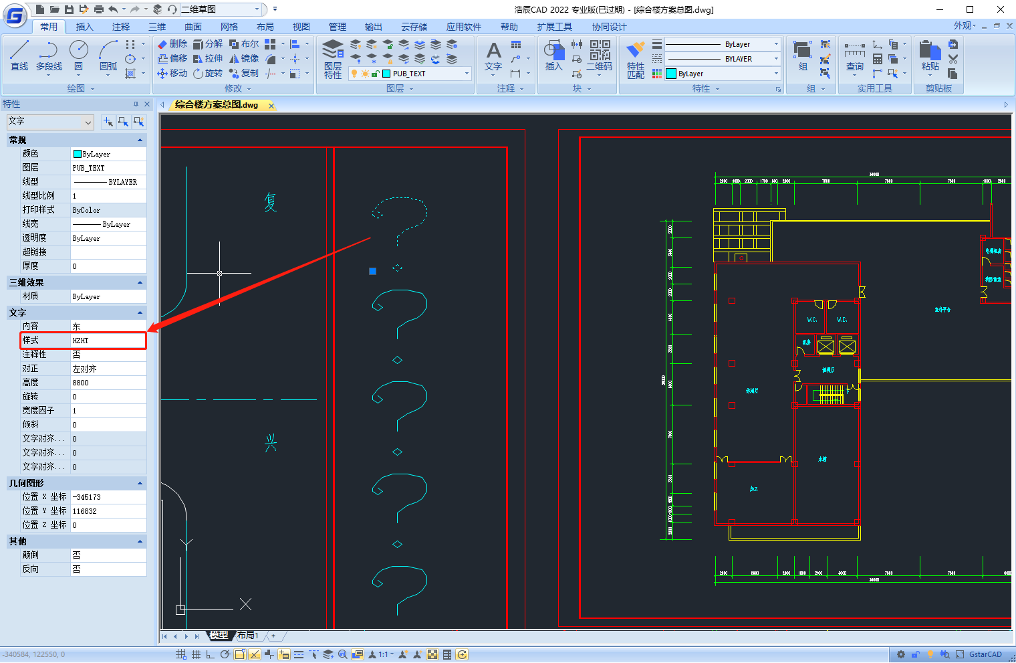
Task: Open the PUB_TEXT layer dropdown
Action: point(467,74)
